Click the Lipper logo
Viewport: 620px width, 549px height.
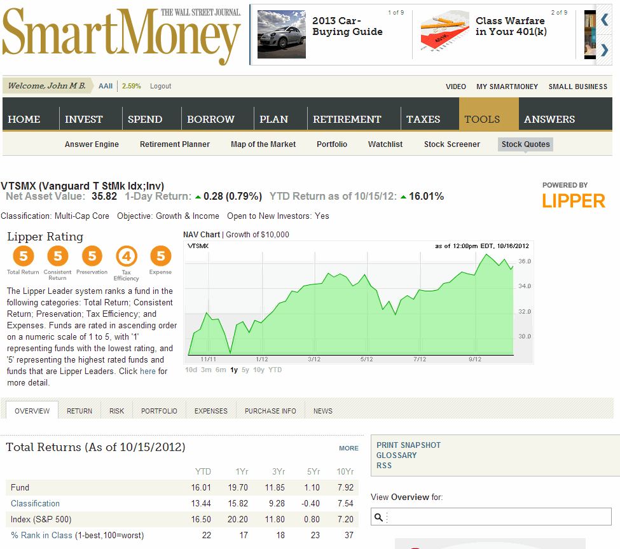573,201
